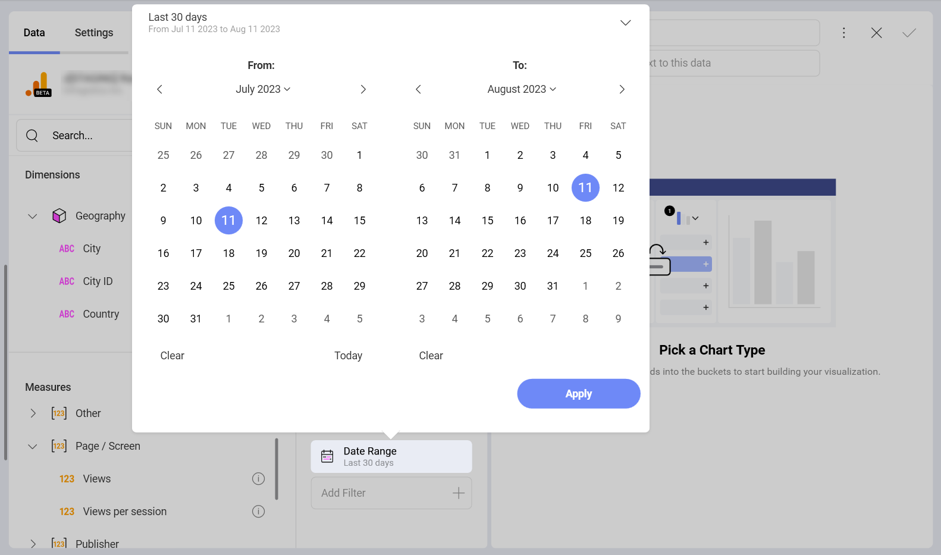Viewport: 941px width, 555px height.
Task: Click the Page / Screen group numeric icon
Action: tap(59, 446)
